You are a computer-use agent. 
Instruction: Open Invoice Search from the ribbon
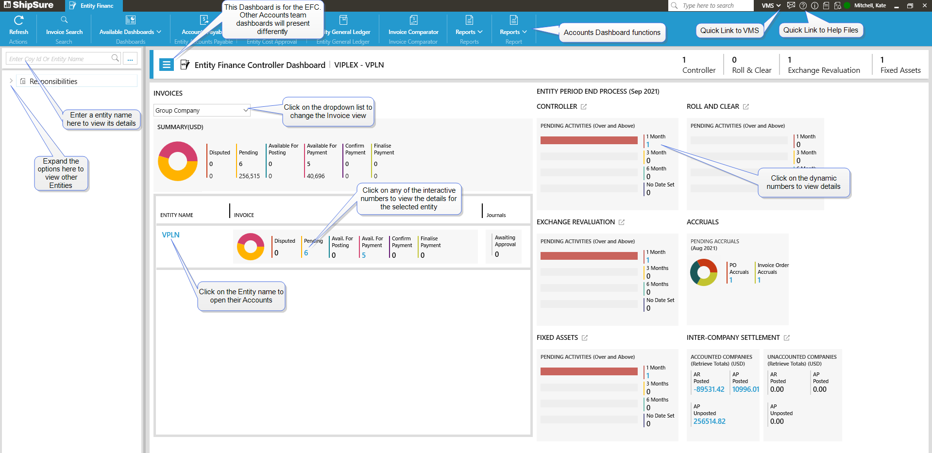(64, 25)
